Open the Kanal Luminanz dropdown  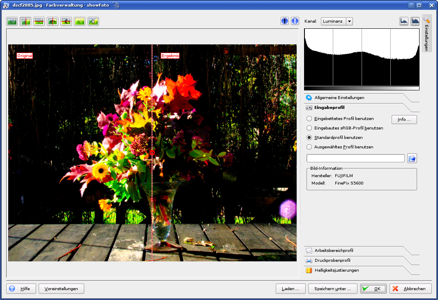click(337, 21)
